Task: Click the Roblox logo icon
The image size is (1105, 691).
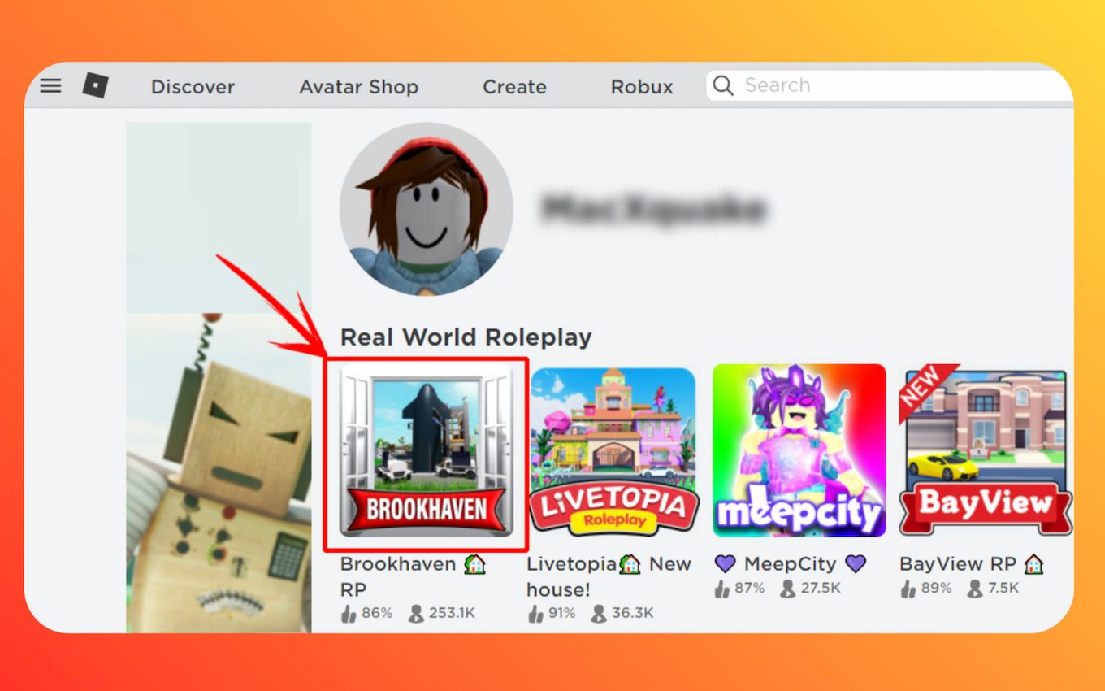Action: click(96, 85)
